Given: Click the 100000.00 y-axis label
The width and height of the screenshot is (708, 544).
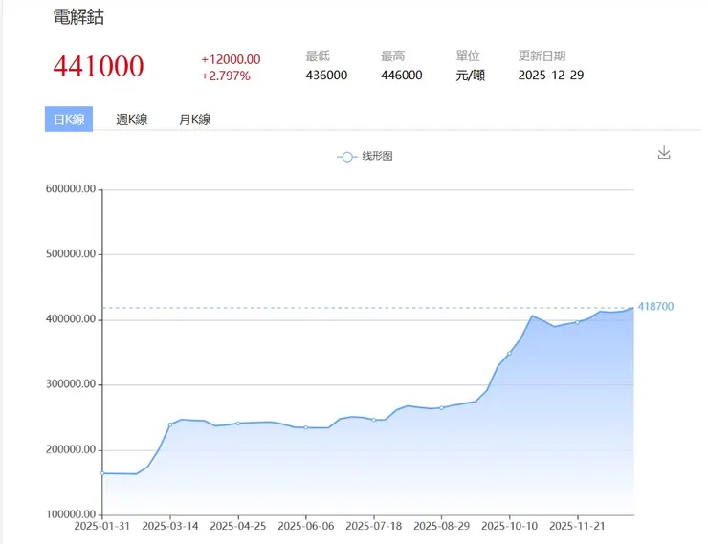Looking at the screenshot, I should (x=71, y=514).
